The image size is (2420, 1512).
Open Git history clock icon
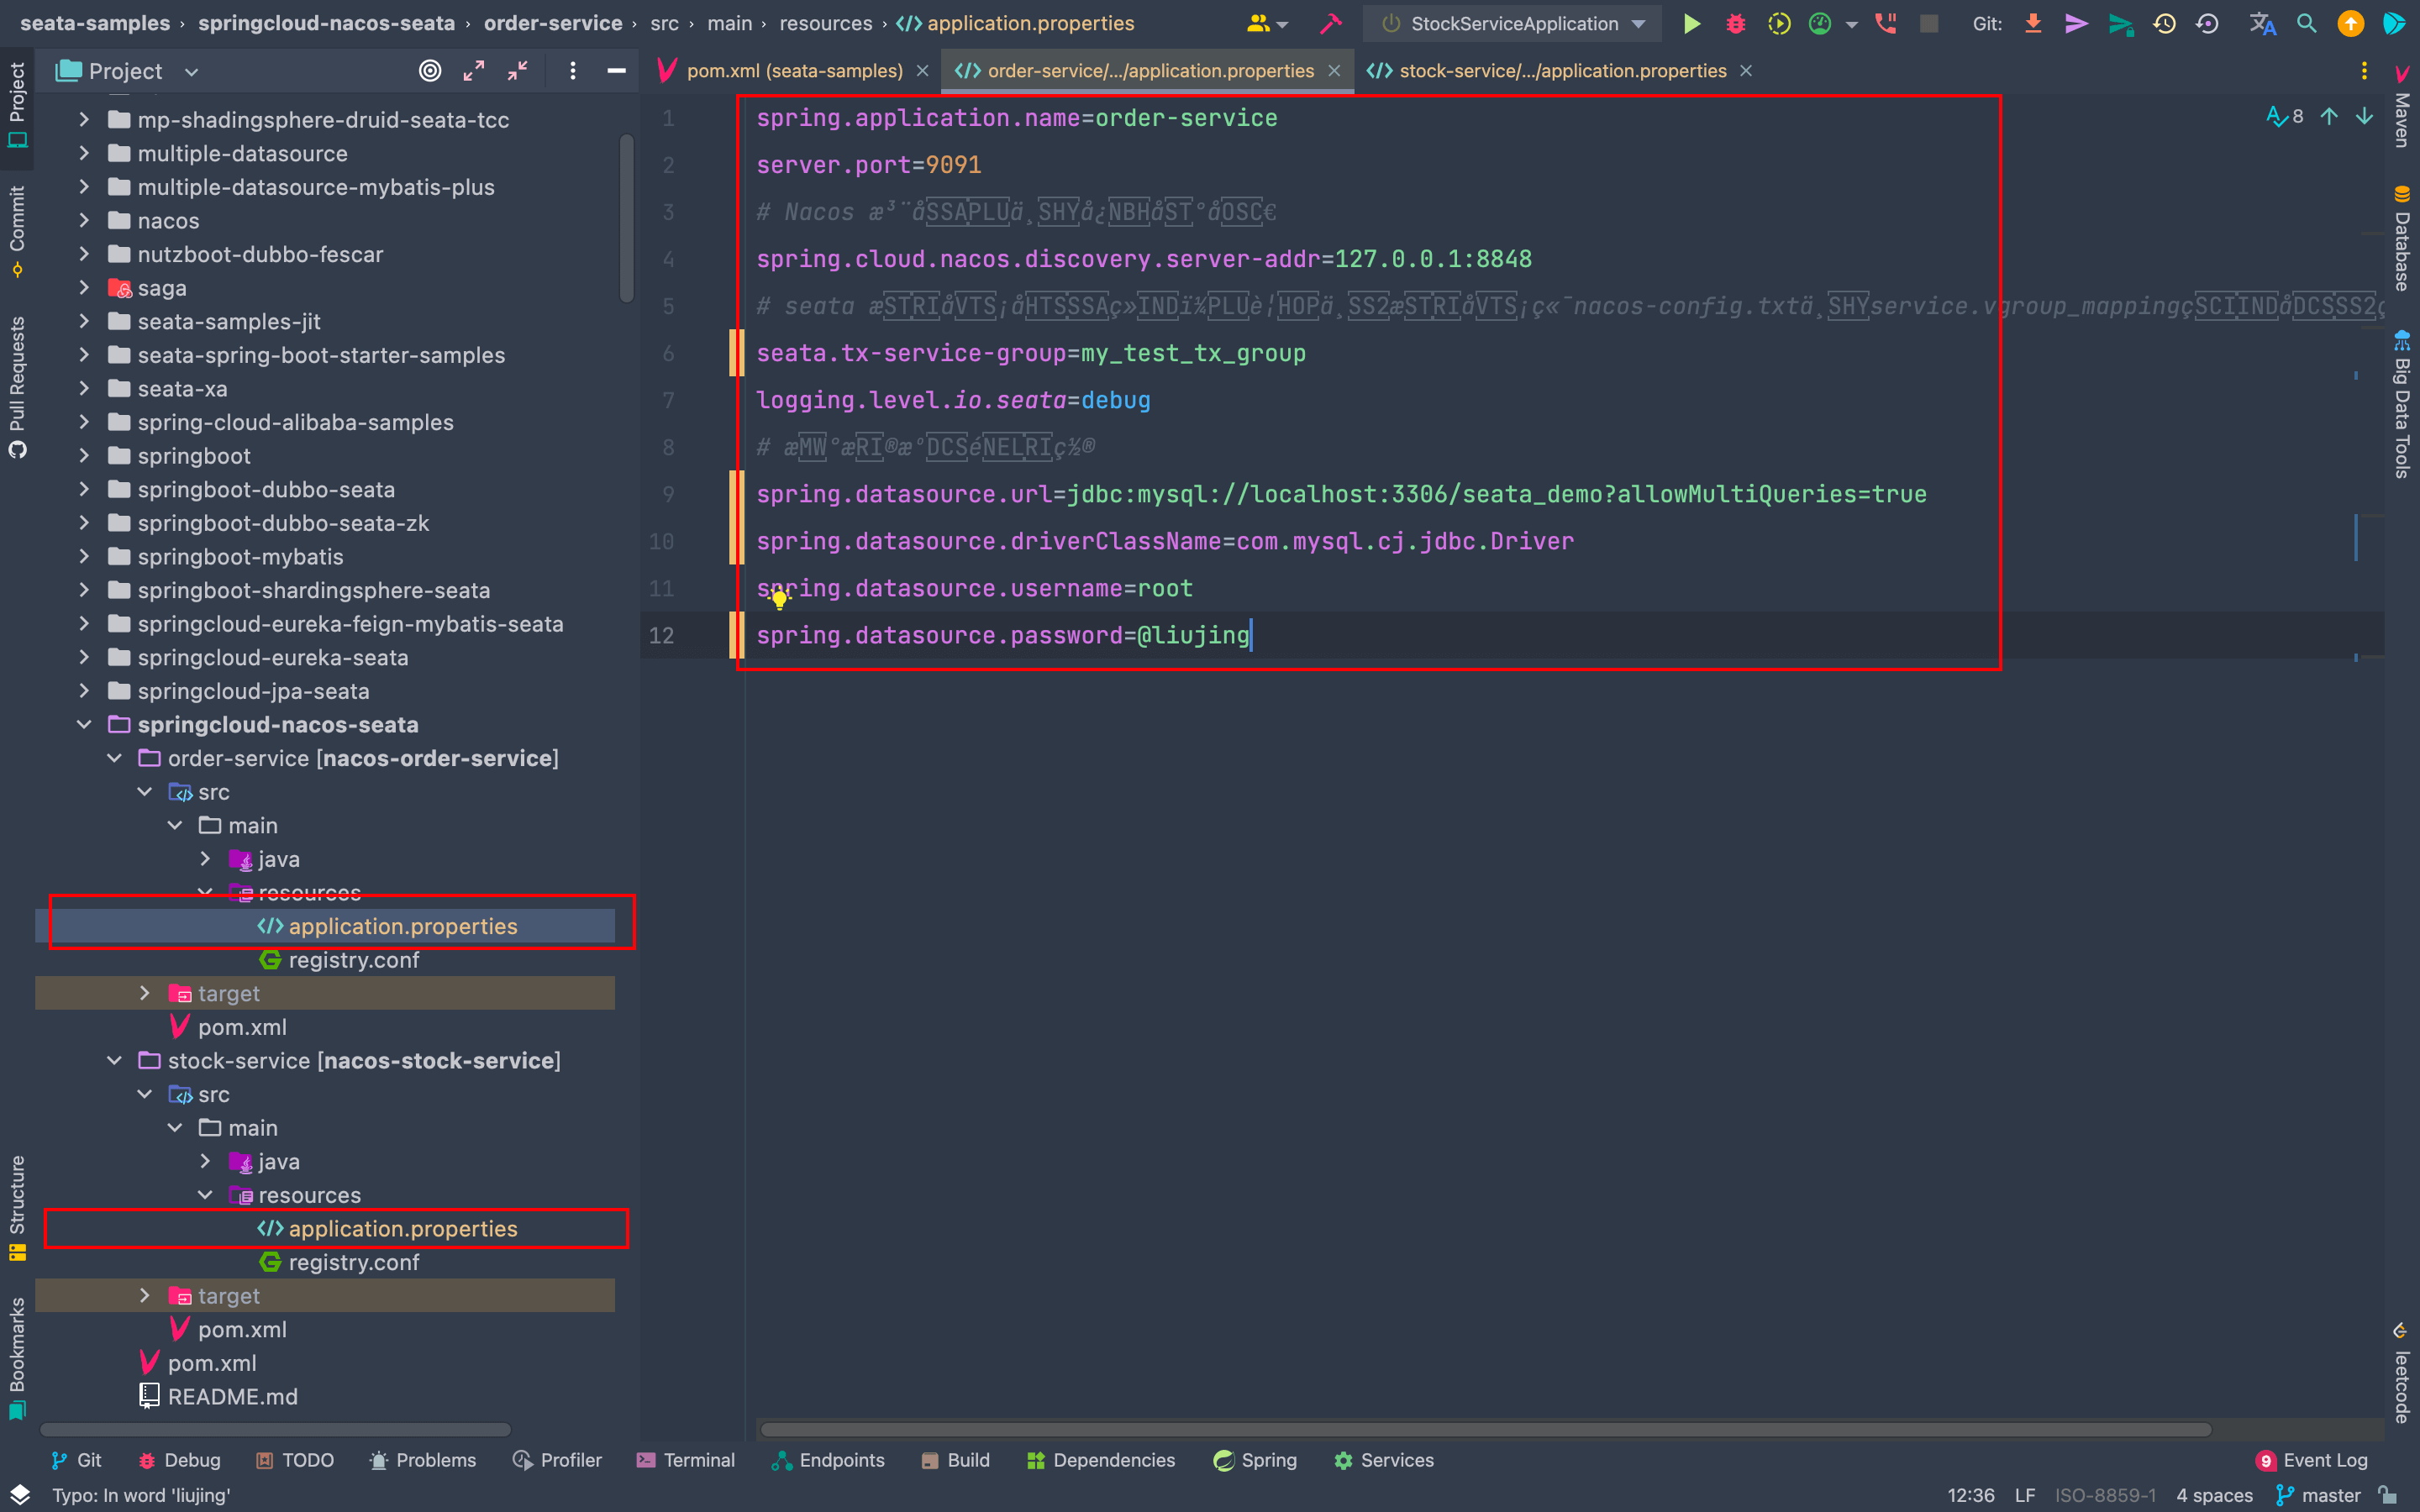point(2164,24)
